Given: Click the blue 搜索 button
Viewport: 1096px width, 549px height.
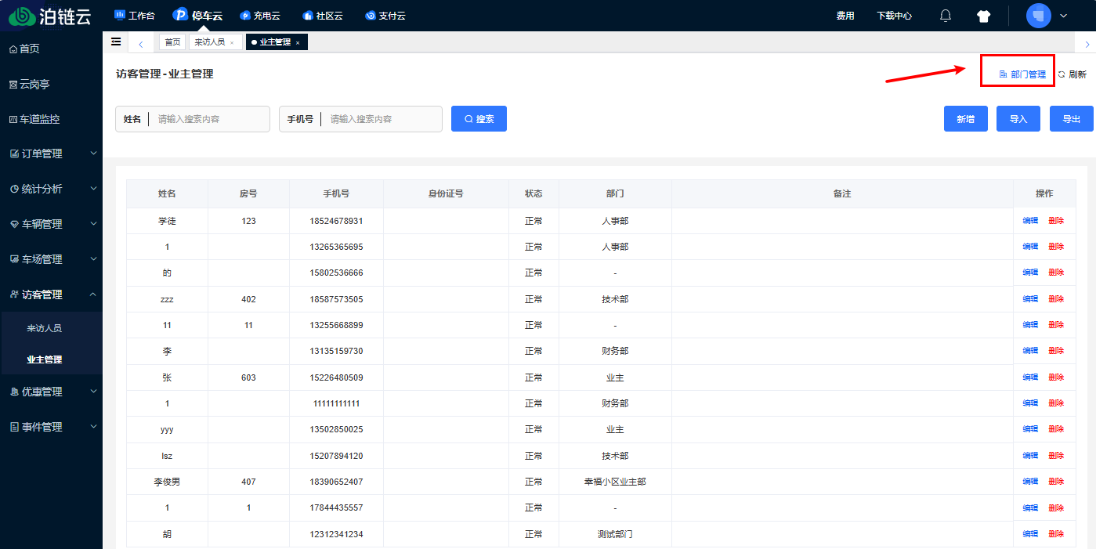Looking at the screenshot, I should click(x=479, y=119).
